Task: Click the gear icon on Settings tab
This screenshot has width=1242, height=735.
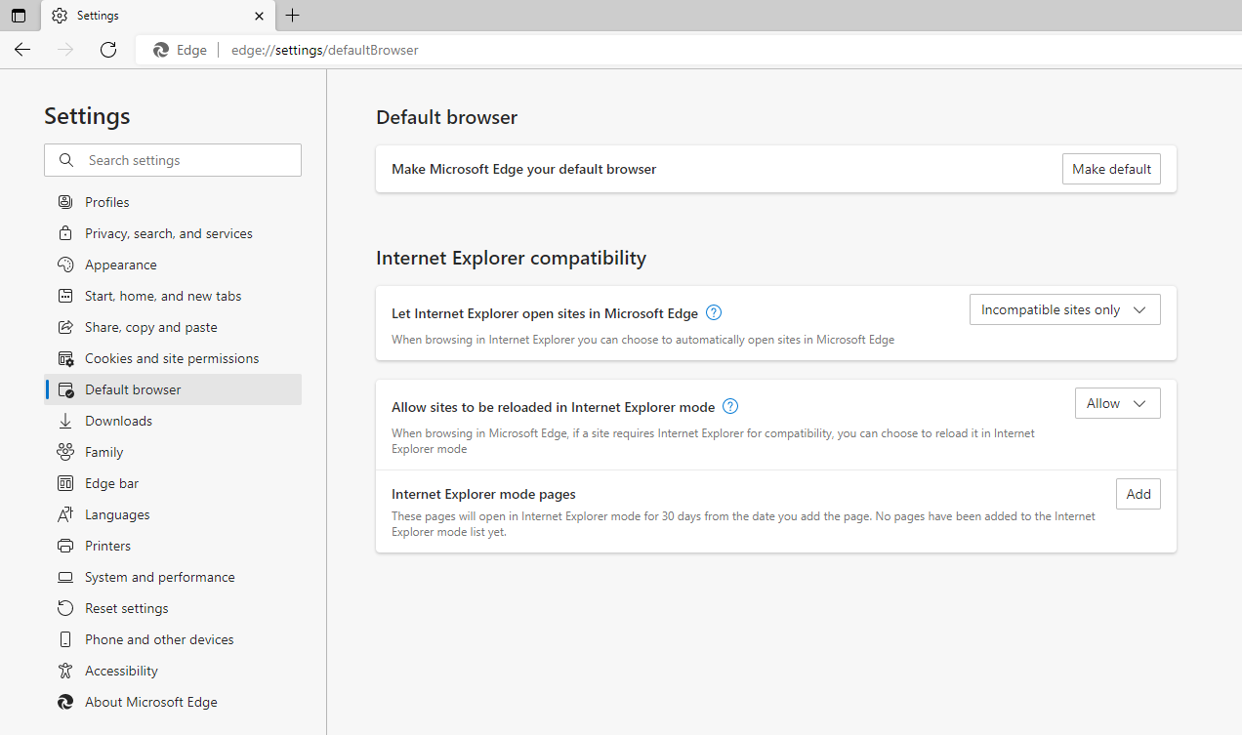Action: (60, 16)
